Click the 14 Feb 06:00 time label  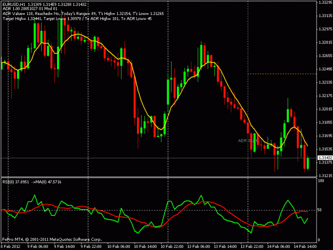click(279, 247)
